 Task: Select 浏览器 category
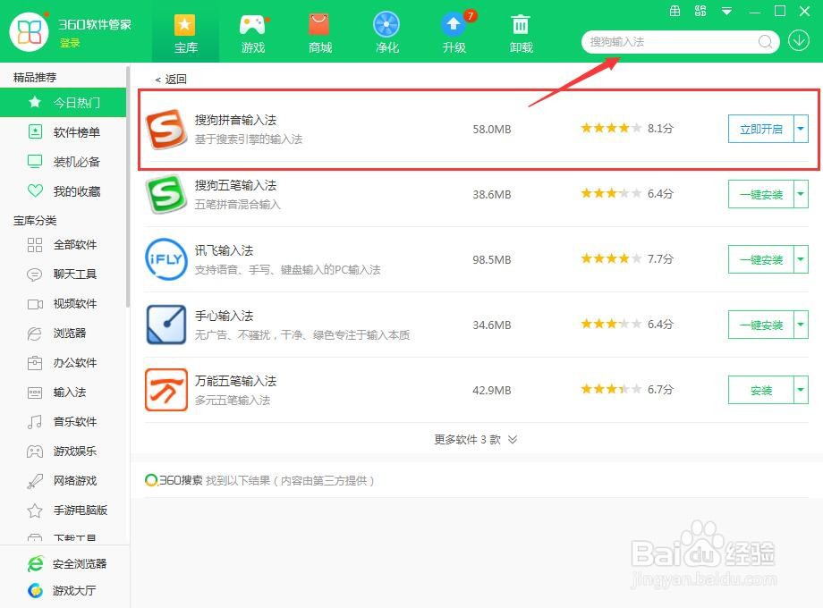coord(63,334)
